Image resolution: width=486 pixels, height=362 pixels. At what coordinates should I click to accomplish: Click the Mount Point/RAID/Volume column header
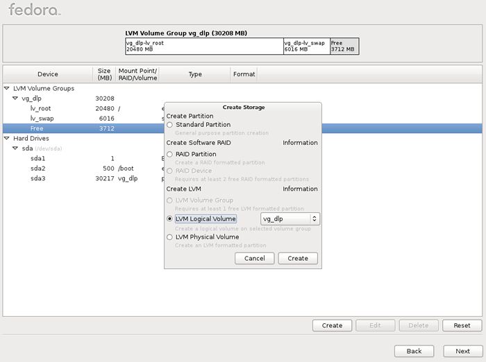coord(137,74)
